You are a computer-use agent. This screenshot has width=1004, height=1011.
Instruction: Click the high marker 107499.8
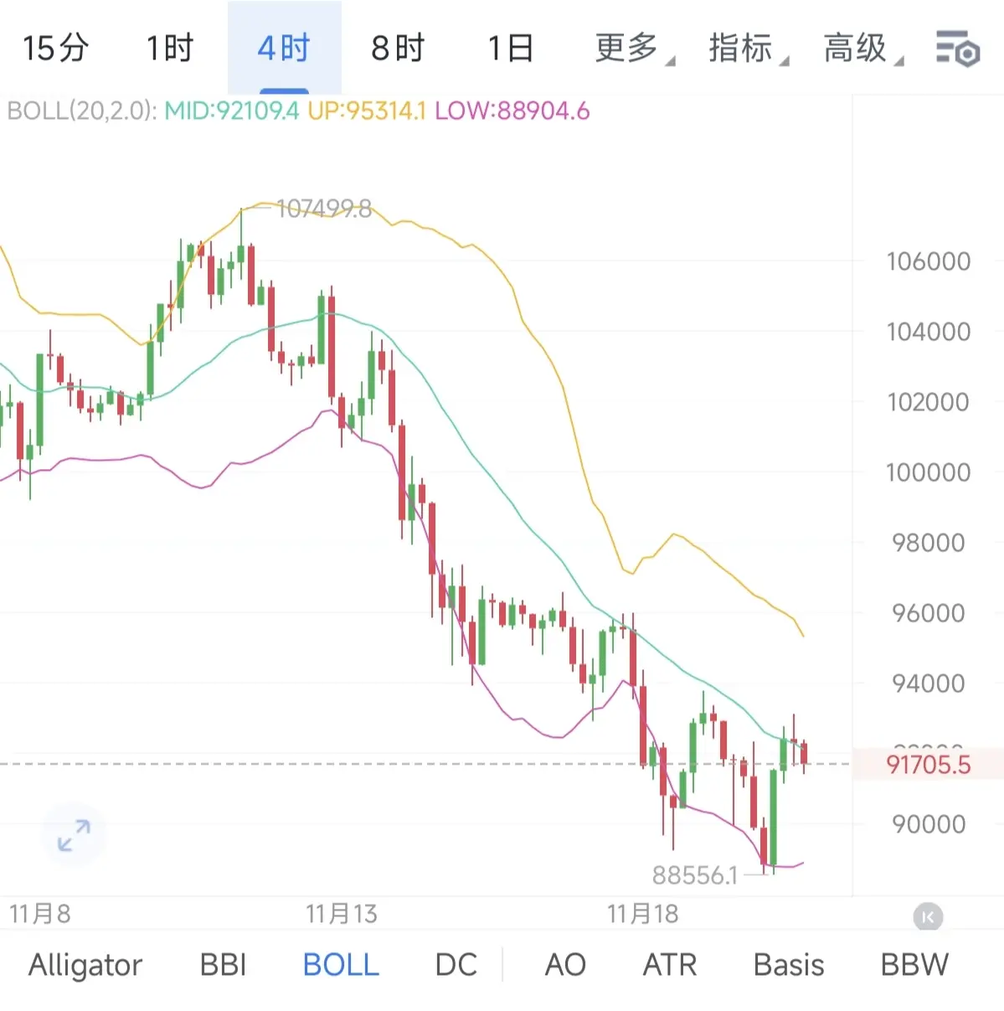click(x=323, y=209)
